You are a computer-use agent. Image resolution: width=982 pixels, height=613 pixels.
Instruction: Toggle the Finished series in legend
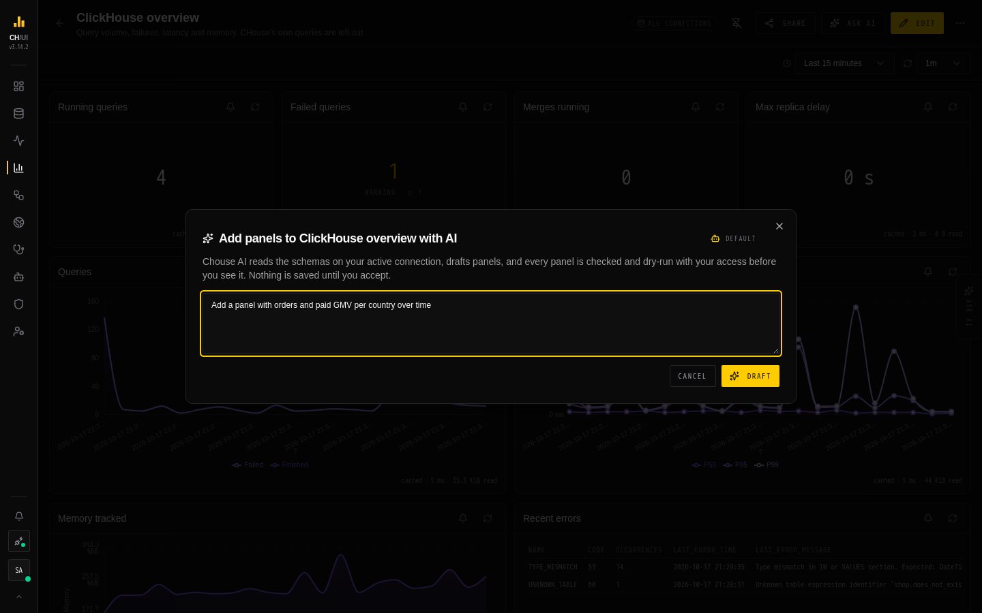tap(289, 465)
